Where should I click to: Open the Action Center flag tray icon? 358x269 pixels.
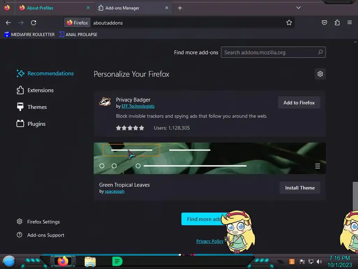pos(302,261)
